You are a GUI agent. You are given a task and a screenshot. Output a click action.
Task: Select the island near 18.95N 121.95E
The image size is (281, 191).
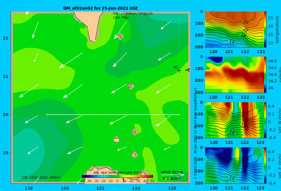pos(134,155)
